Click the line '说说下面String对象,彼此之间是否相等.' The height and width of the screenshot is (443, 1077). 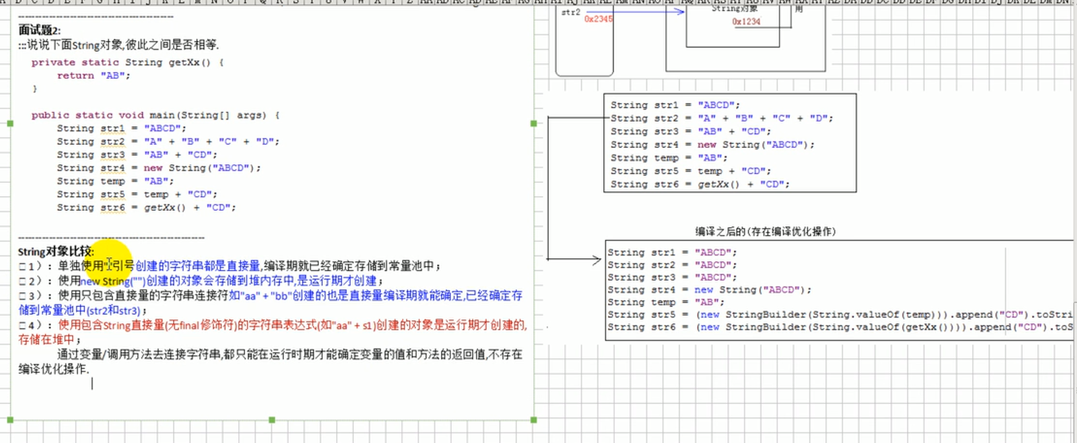click(x=119, y=45)
